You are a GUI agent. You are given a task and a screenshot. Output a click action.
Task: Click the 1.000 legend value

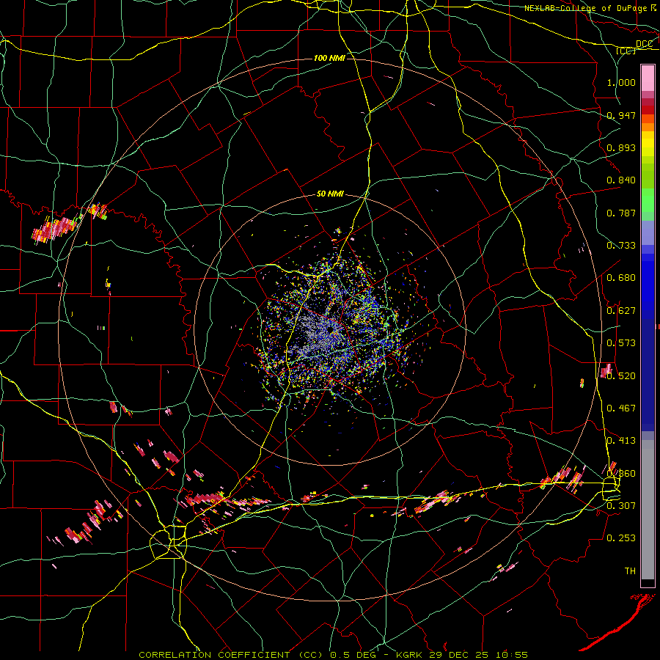[x=621, y=82]
